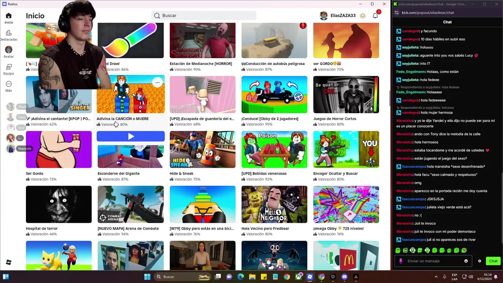Select the first green emote in Kick chat

coord(398,250)
